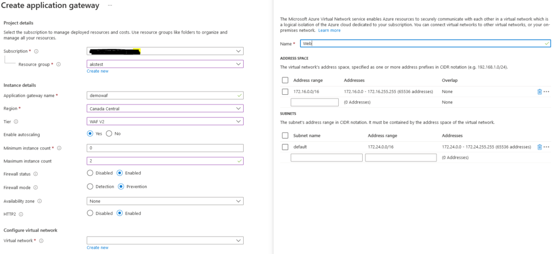Open the Virtual network dropdown
The width and height of the screenshot is (556, 254).
[165, 240]
